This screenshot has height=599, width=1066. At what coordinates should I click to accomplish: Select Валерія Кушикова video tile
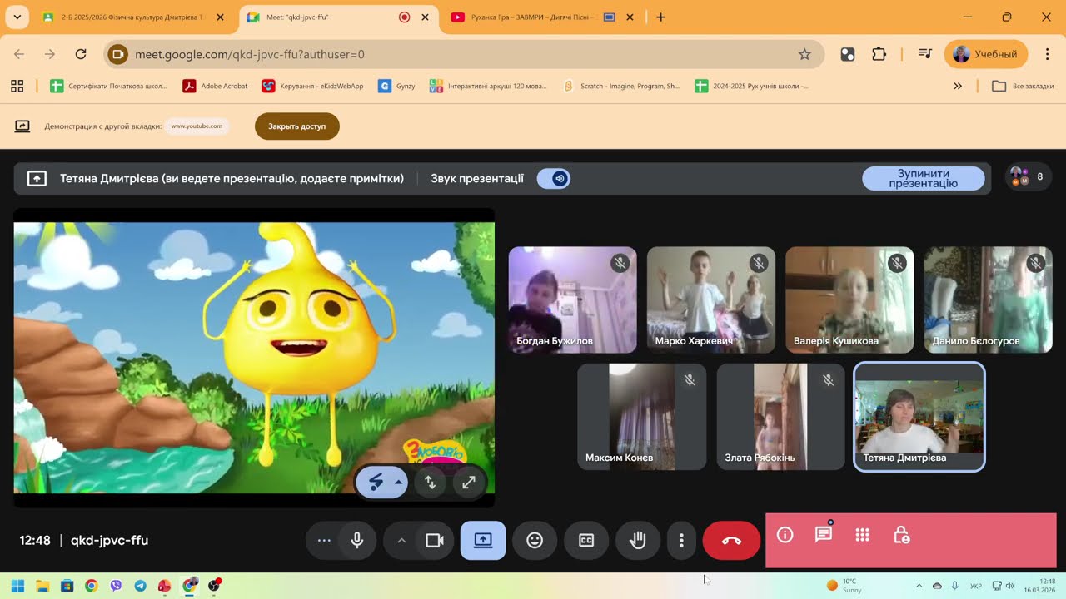(849, 299)
